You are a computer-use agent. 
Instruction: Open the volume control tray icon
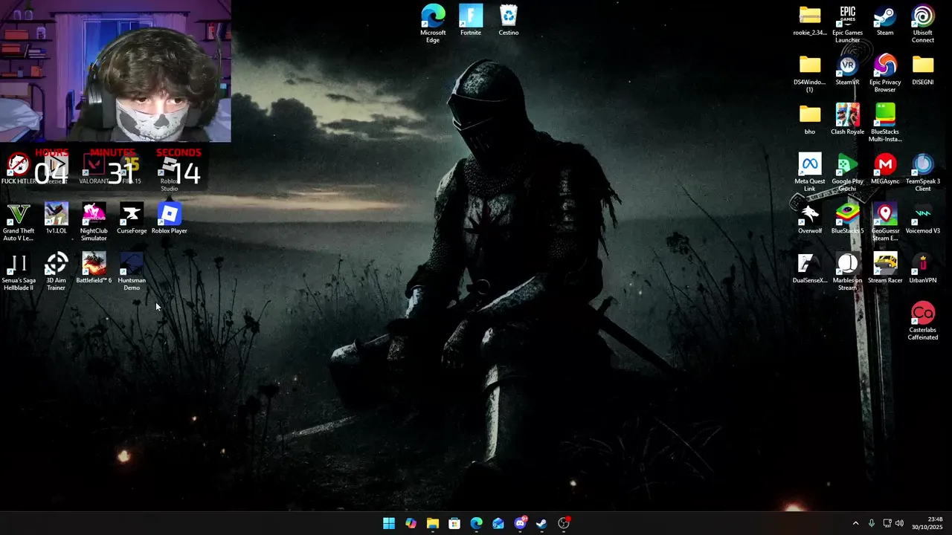[900, 523]
